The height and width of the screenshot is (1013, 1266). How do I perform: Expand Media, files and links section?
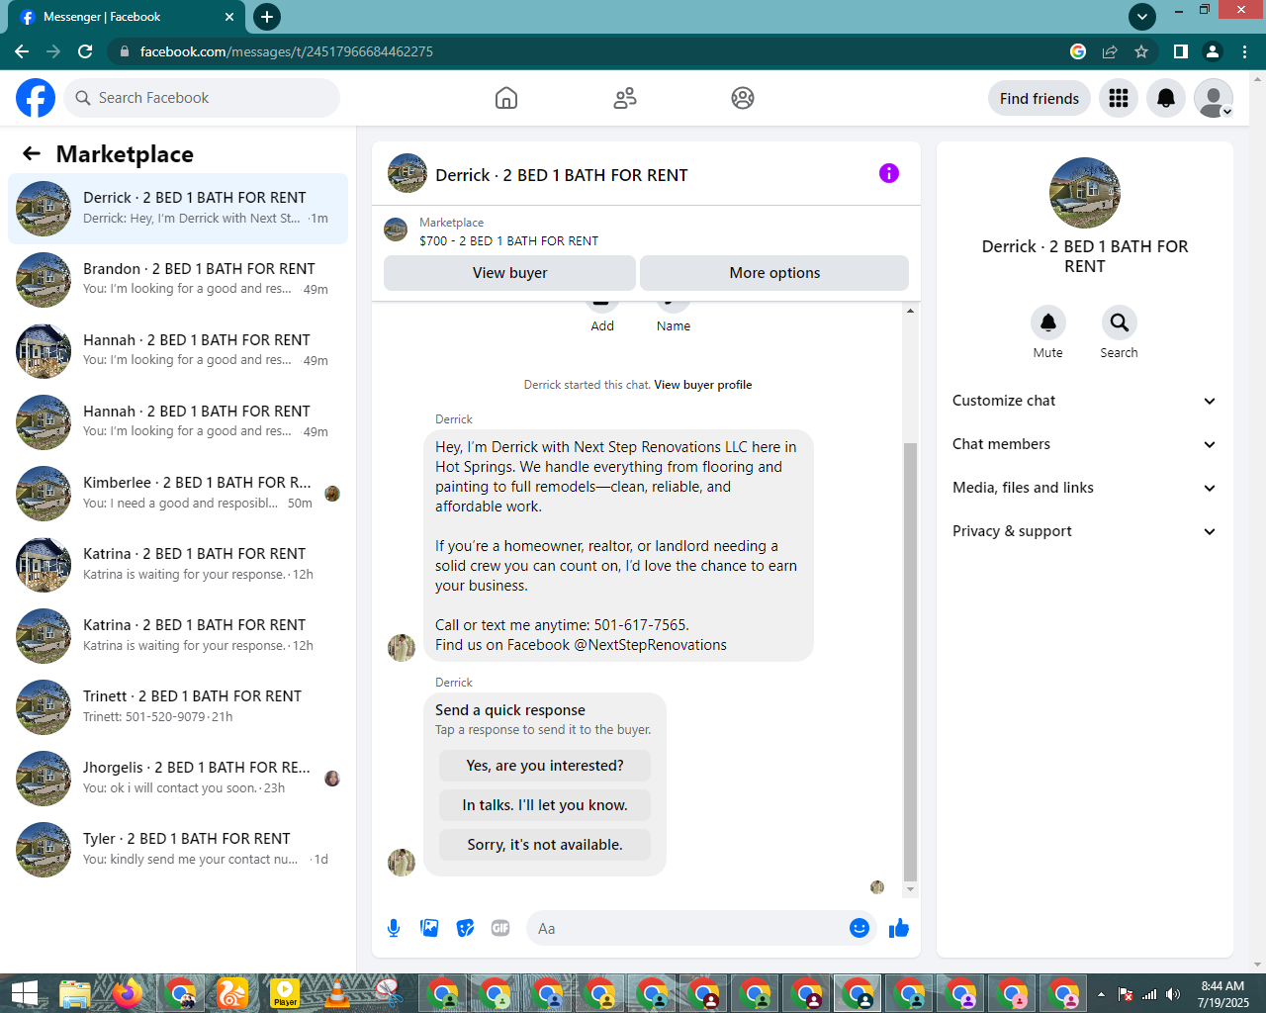[x=1085, y=488]
